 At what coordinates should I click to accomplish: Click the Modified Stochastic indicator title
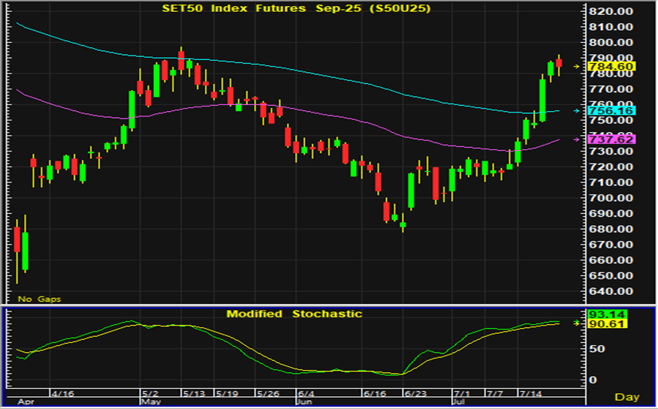click(x=294, y=314)
